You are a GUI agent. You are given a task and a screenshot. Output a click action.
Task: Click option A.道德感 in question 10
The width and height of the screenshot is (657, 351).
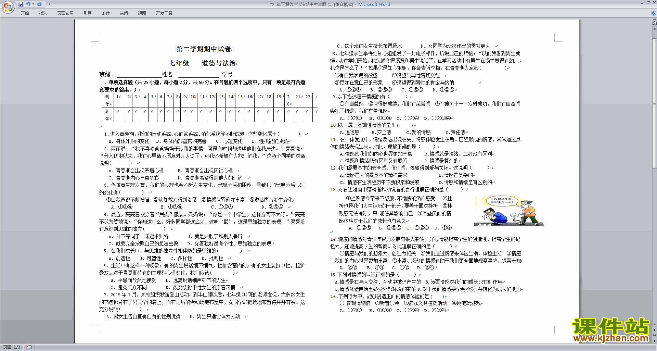[349, 133]
